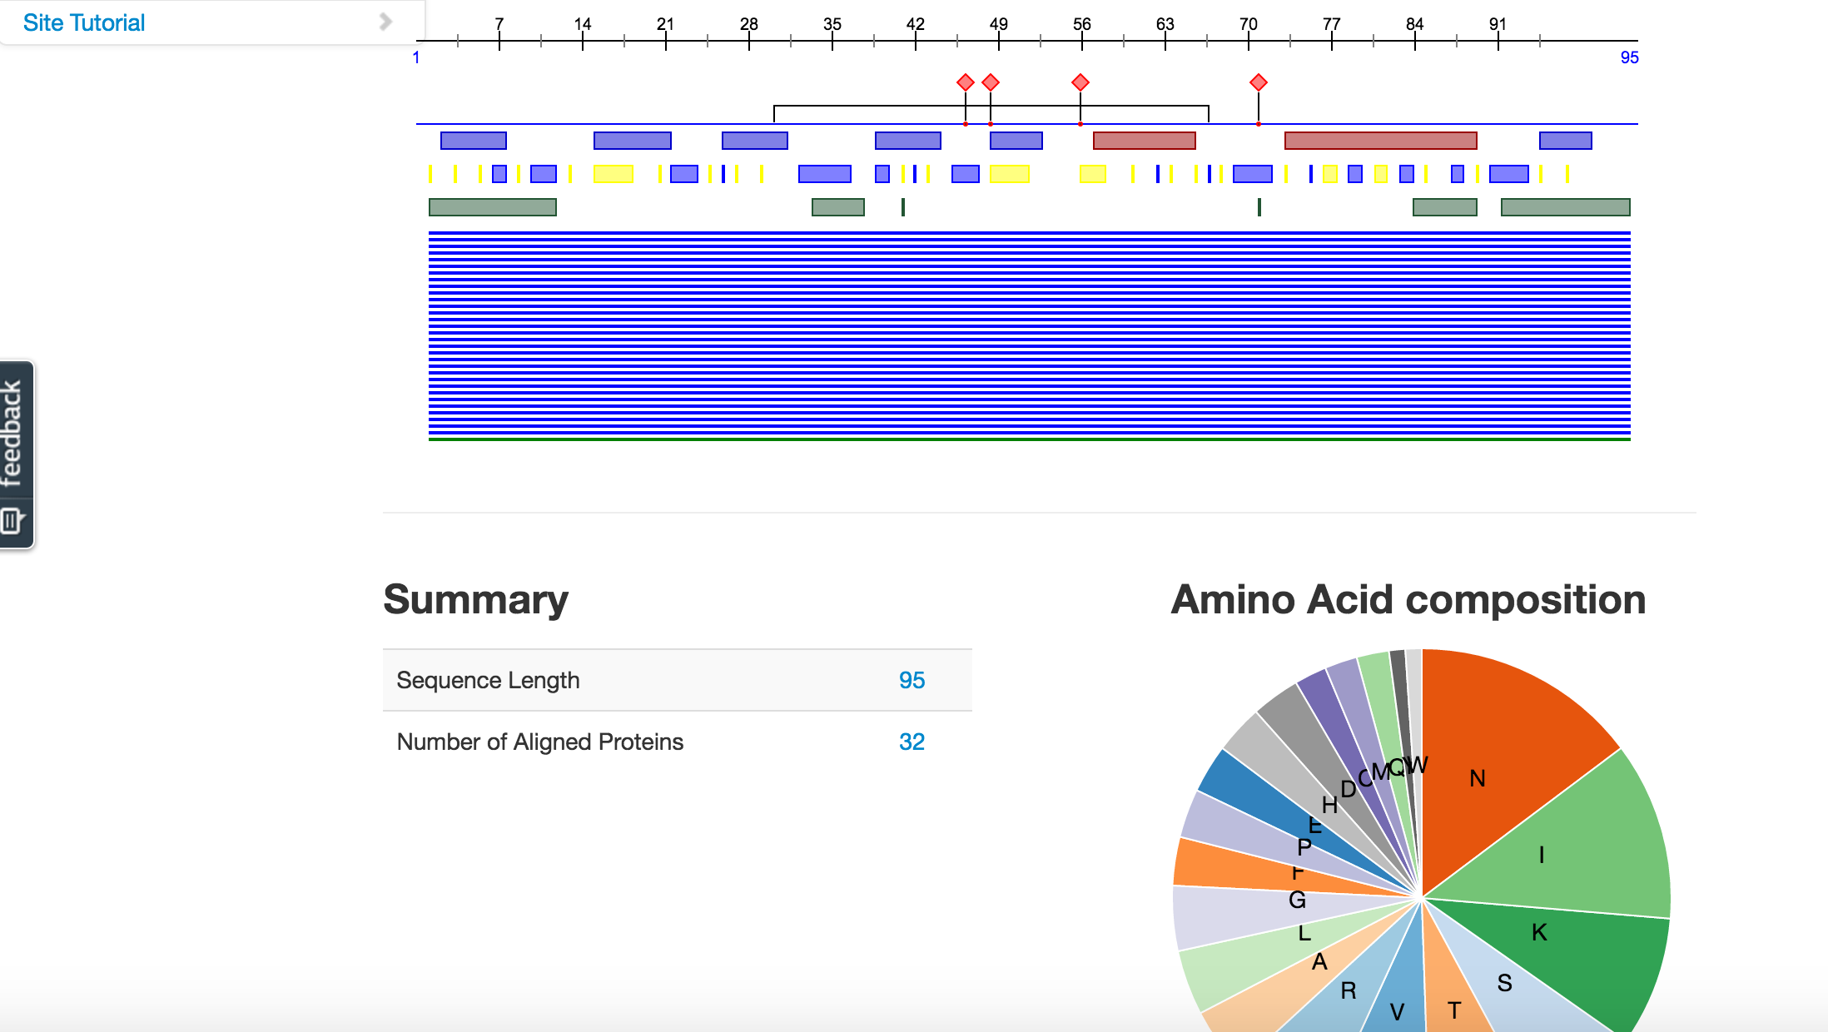Viewport: 1828px width, 1032px height.
Task: Click the longest red secondary structure bar
Action: coord(1380,141)
